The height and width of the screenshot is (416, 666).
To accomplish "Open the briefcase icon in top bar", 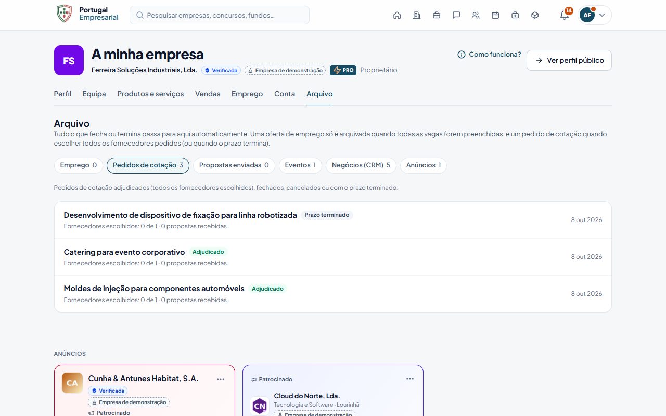I will (x=437, y=15).
